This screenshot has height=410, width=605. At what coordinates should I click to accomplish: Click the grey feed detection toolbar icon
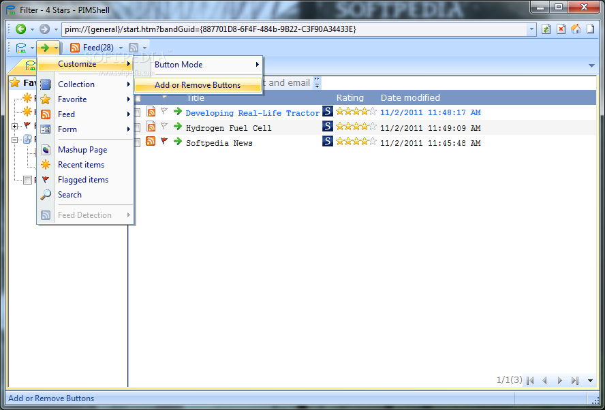click(x=134, y=48)
